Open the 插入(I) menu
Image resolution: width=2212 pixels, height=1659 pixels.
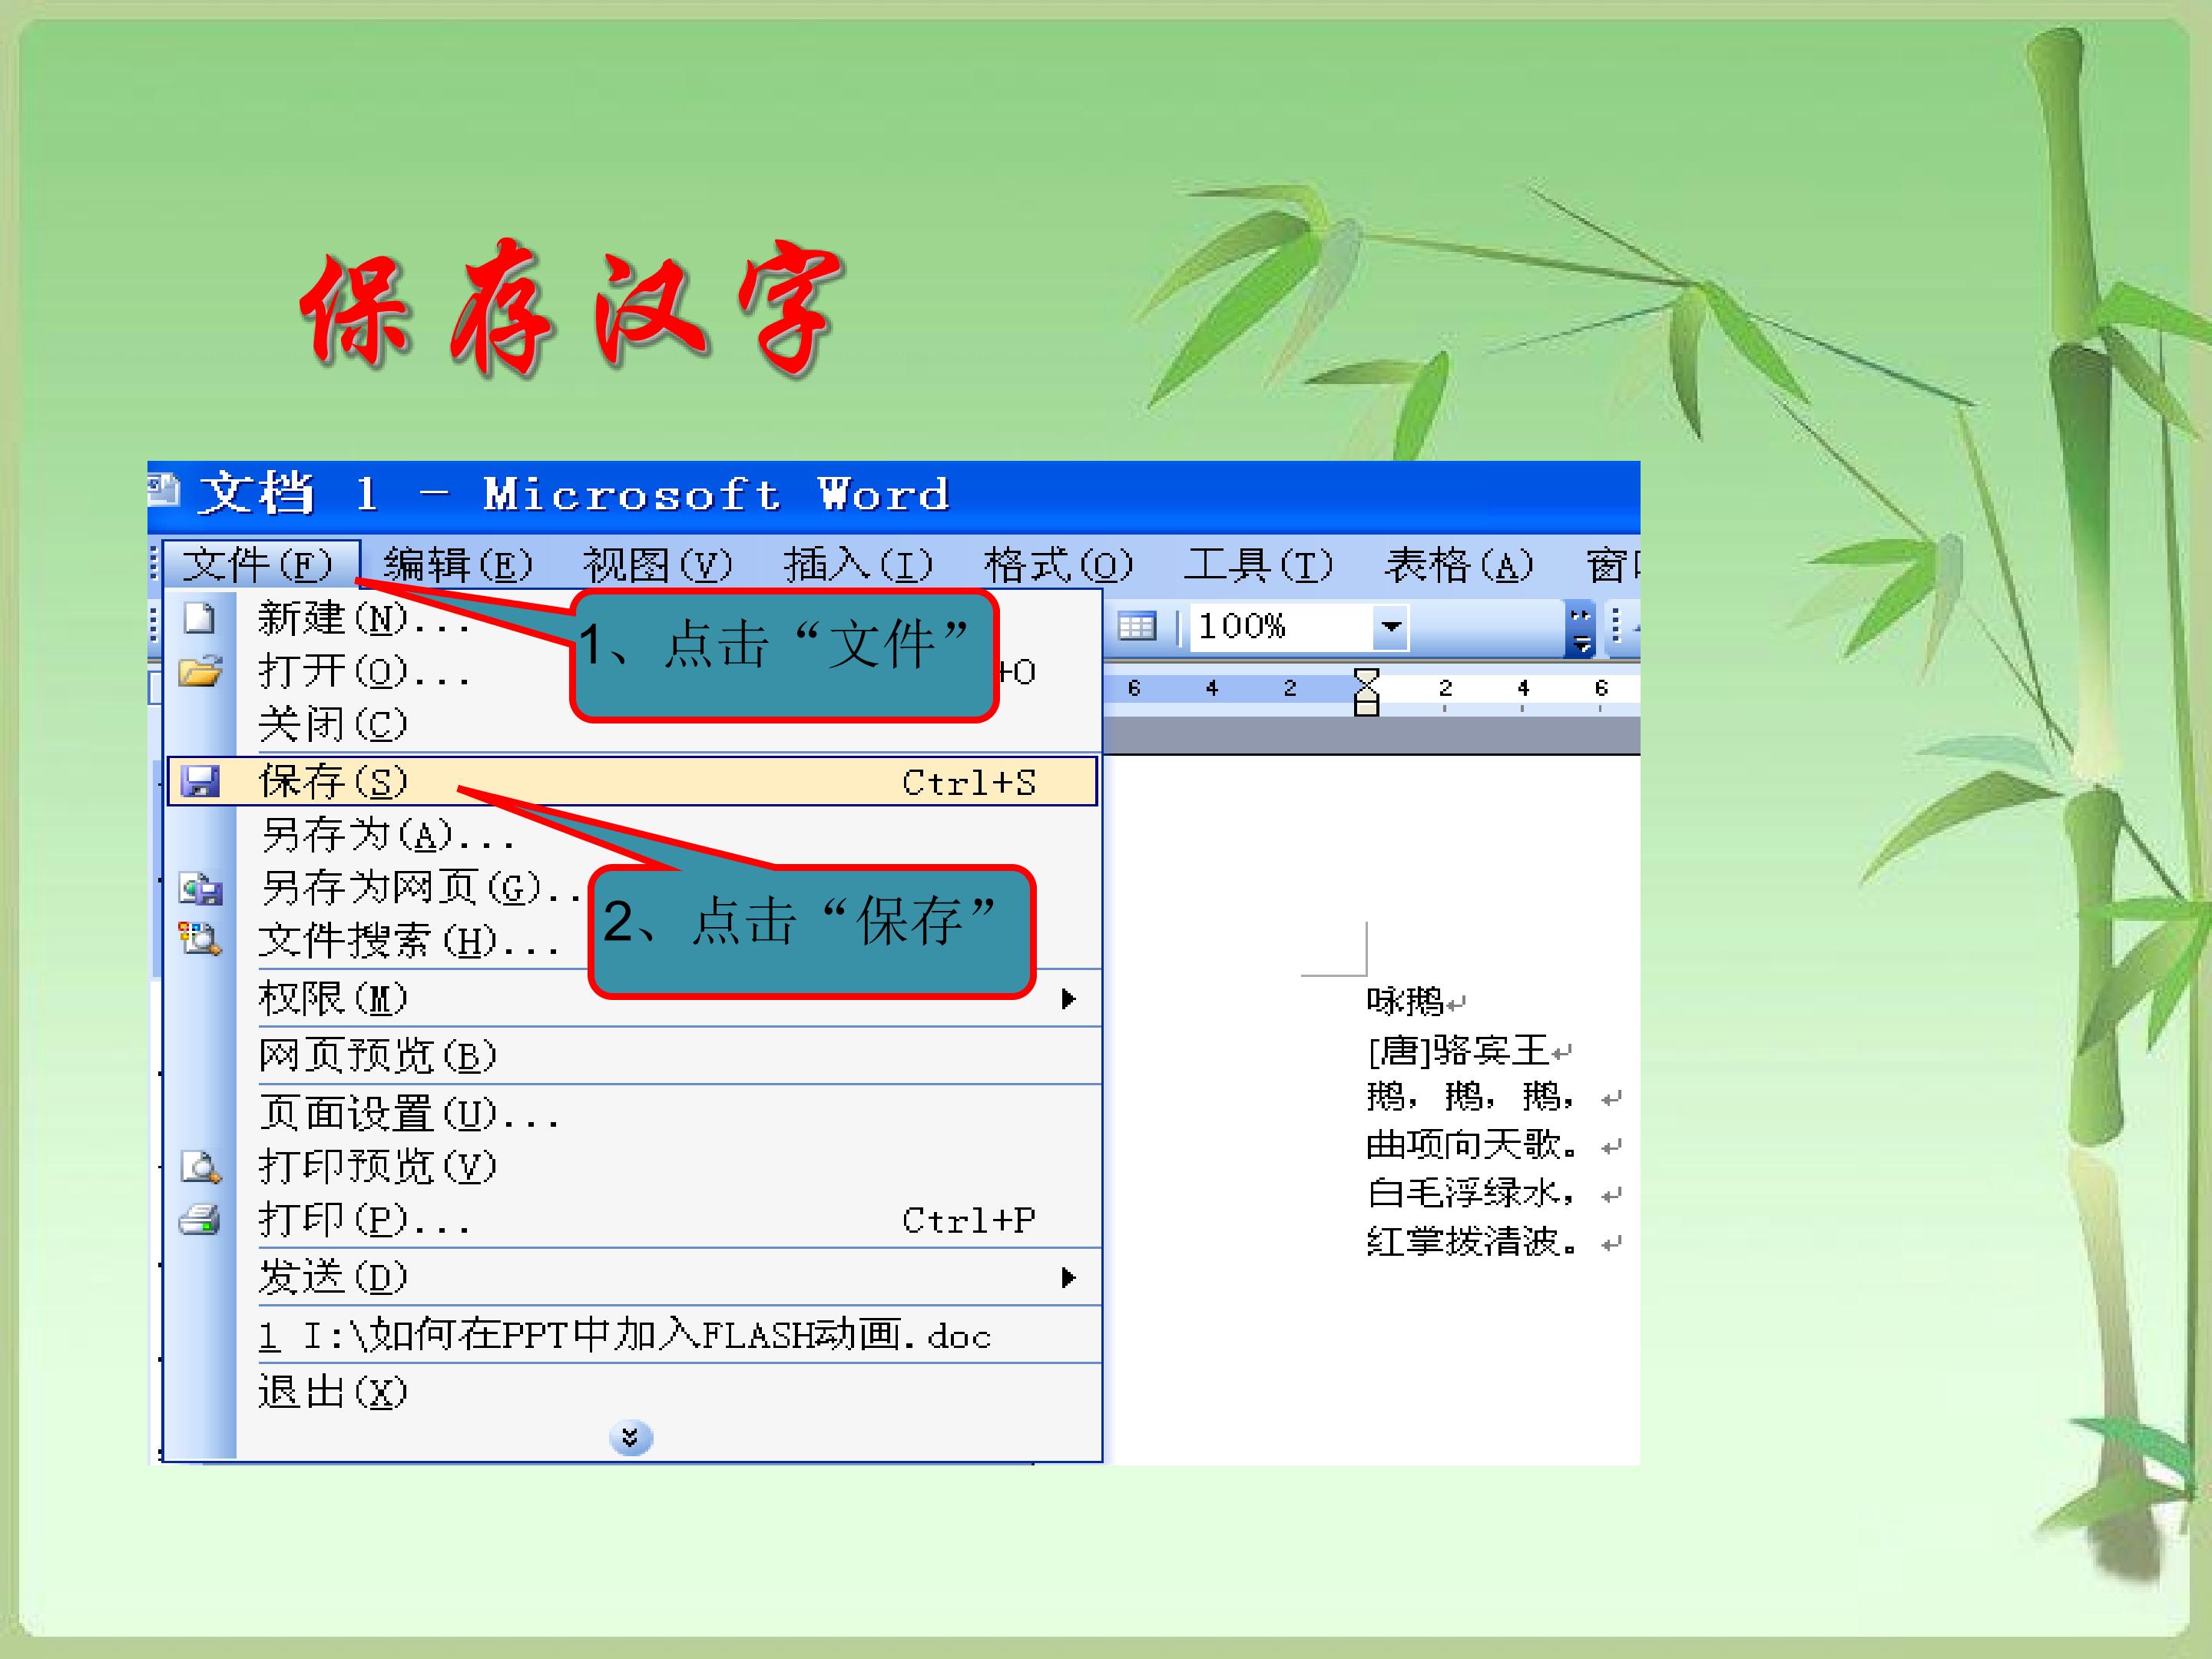click(x=858, y=565)
